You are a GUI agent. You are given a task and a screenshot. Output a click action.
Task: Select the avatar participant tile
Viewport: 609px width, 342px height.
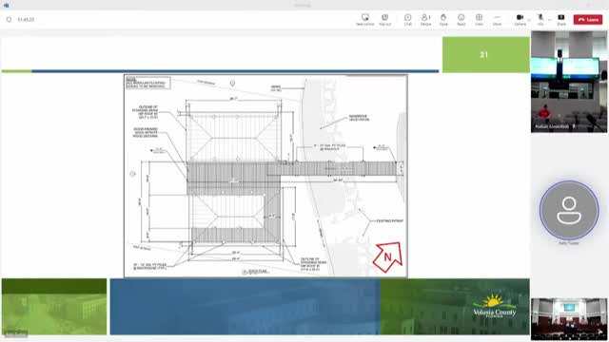pyautogui.click(x=569, y=210)
